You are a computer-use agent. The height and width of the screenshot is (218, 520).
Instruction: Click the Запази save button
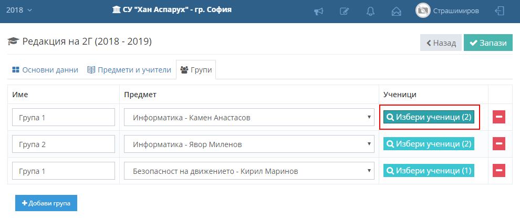(488, 43)
